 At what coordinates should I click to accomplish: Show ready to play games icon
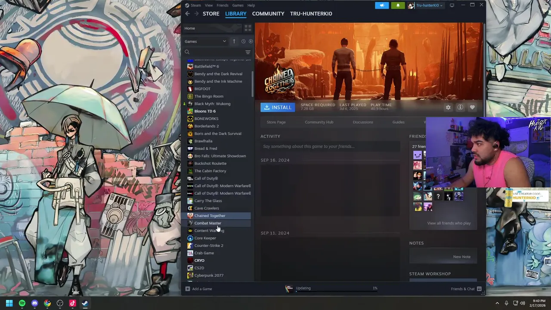coord(251,41)
